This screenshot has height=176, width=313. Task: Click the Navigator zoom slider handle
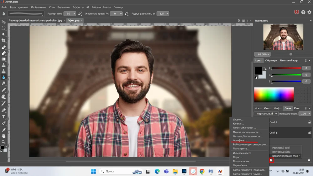[291, 54]
